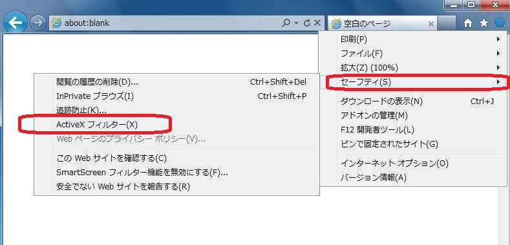This screenshot has width=510, height=245.
Task: Go back with the blue Back arrow
Action: point(15,23)
